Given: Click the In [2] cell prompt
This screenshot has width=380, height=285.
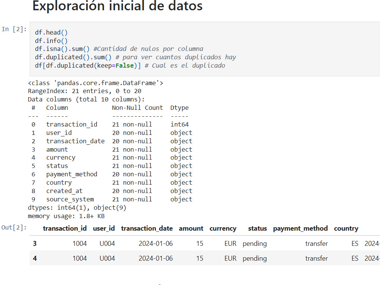Looking at the screenshot, I should pyautogui.click(x=14, y=29).
